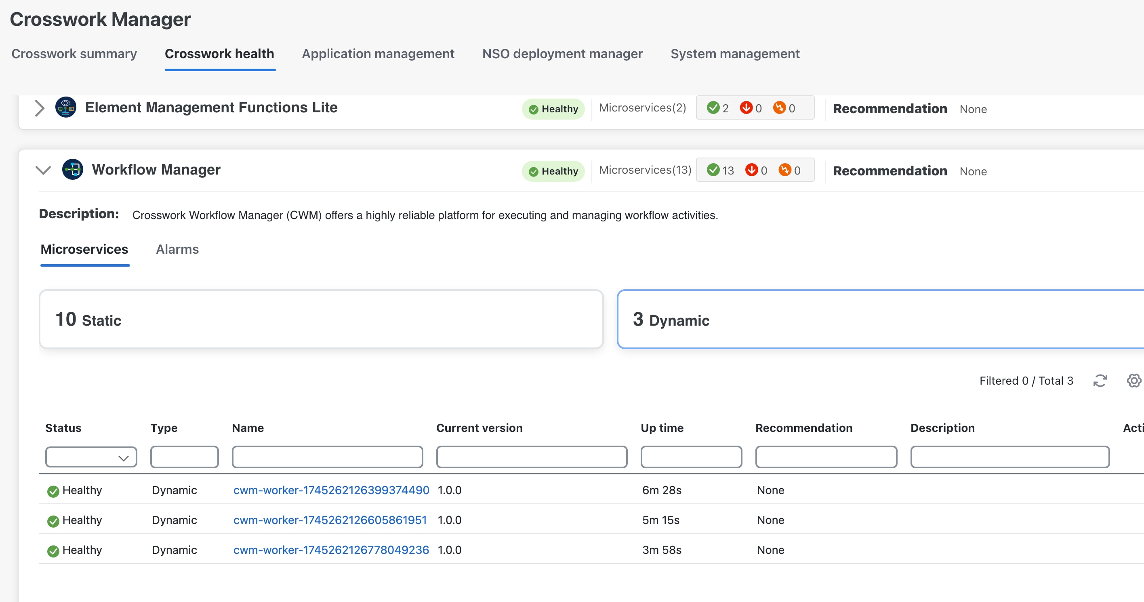The width and height of the screenshot is (1144, 602).
Task: Click the red down count icon in Workflow Manager row
Action: click(x=751, y=170)
